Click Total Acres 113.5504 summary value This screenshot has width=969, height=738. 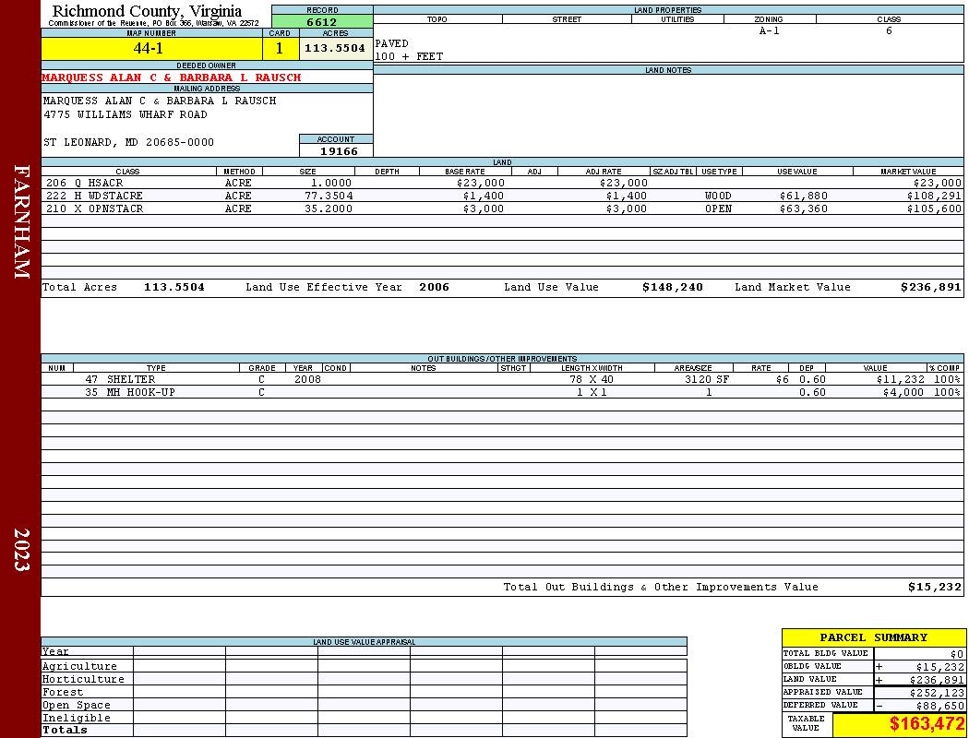point(174,287)
